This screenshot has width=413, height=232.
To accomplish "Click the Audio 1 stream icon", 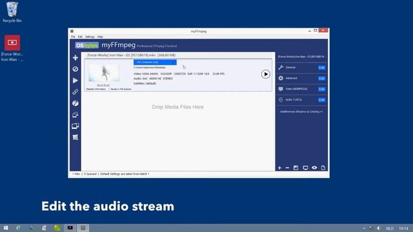I will pyautogui.click(x=281, y=100).
